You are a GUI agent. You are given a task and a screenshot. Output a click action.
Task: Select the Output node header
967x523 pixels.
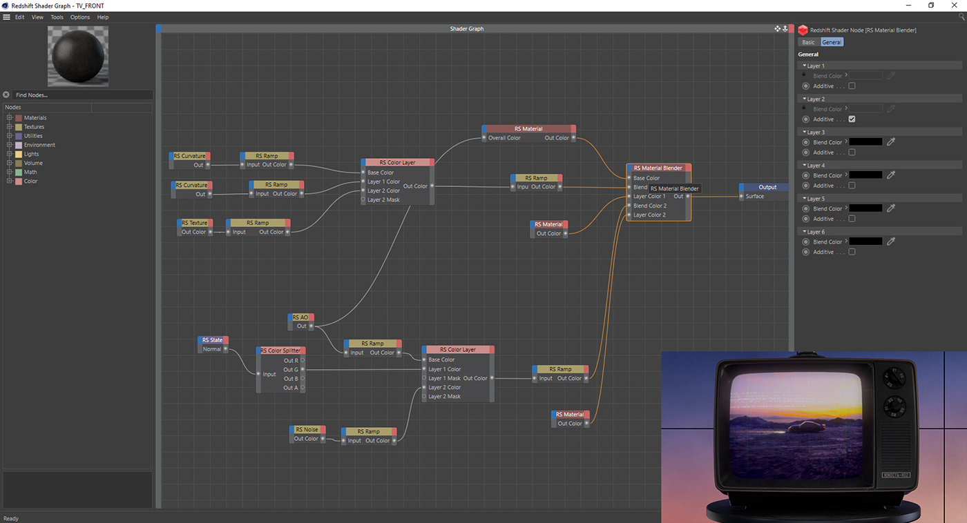(x=767, y=187)
